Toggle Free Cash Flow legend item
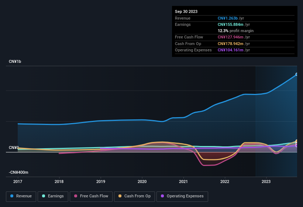The image size is (303, 207). [x=91, y=196]
